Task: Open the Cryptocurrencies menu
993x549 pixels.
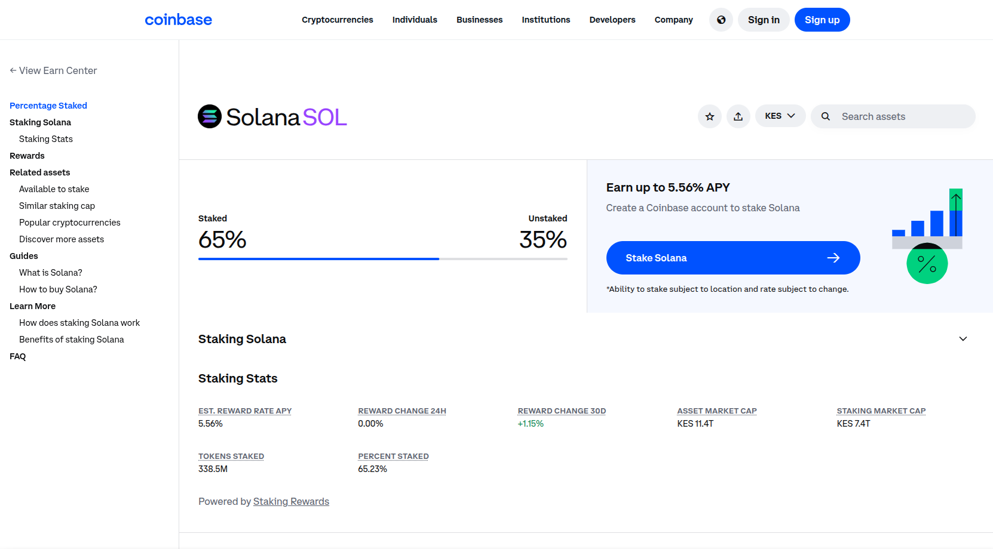Action: click(337, 20)
